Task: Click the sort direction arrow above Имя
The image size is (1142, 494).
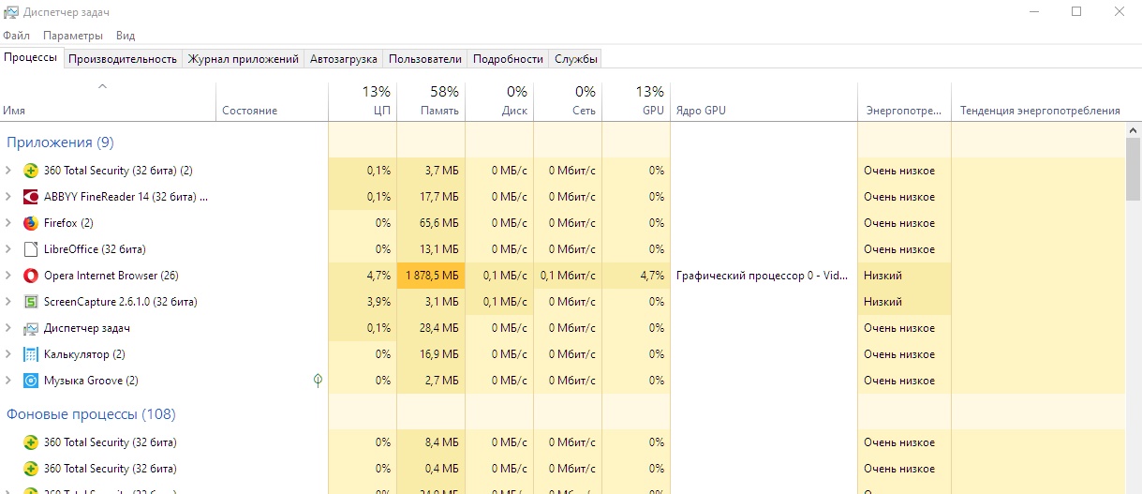Action: click(103, 86)
